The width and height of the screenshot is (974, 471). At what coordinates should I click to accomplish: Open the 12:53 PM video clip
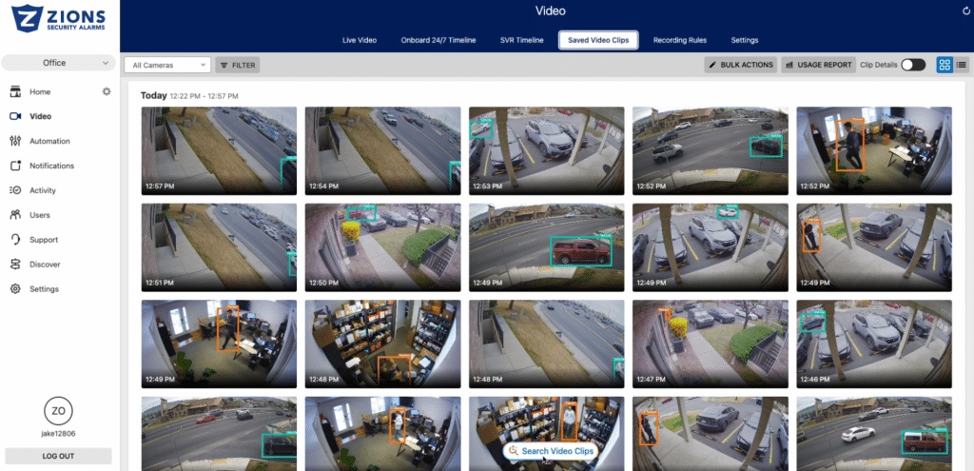(547, 150)
